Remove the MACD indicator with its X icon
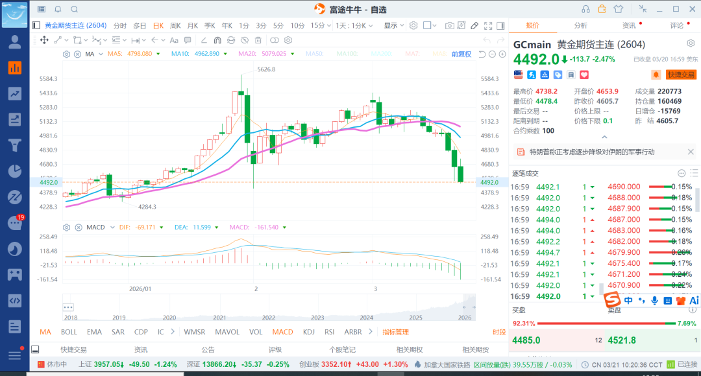The height and width of the screenshot is (376, 701). 79,228
